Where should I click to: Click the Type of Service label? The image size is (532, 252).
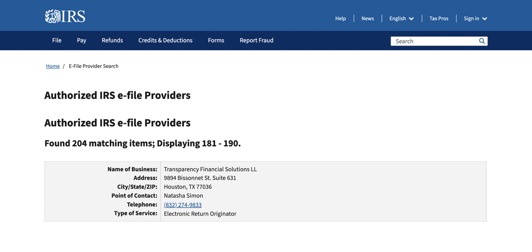(x=136, y=213)
